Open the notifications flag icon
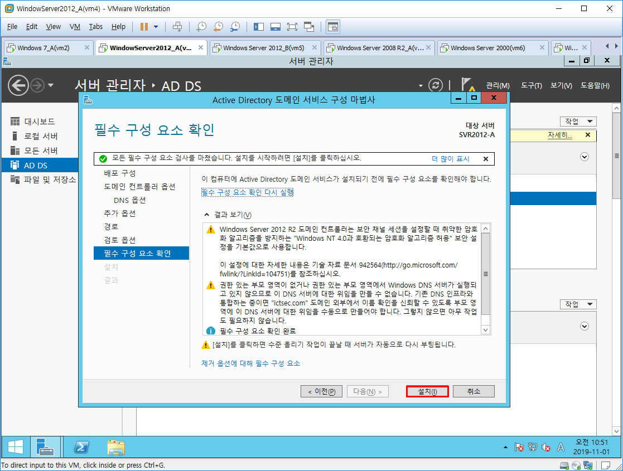 tap(467, 85)
